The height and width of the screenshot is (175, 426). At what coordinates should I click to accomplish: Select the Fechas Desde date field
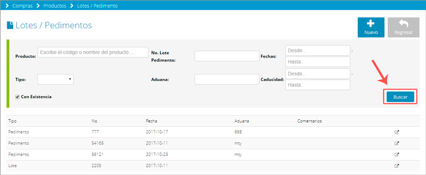coord(318,50)
